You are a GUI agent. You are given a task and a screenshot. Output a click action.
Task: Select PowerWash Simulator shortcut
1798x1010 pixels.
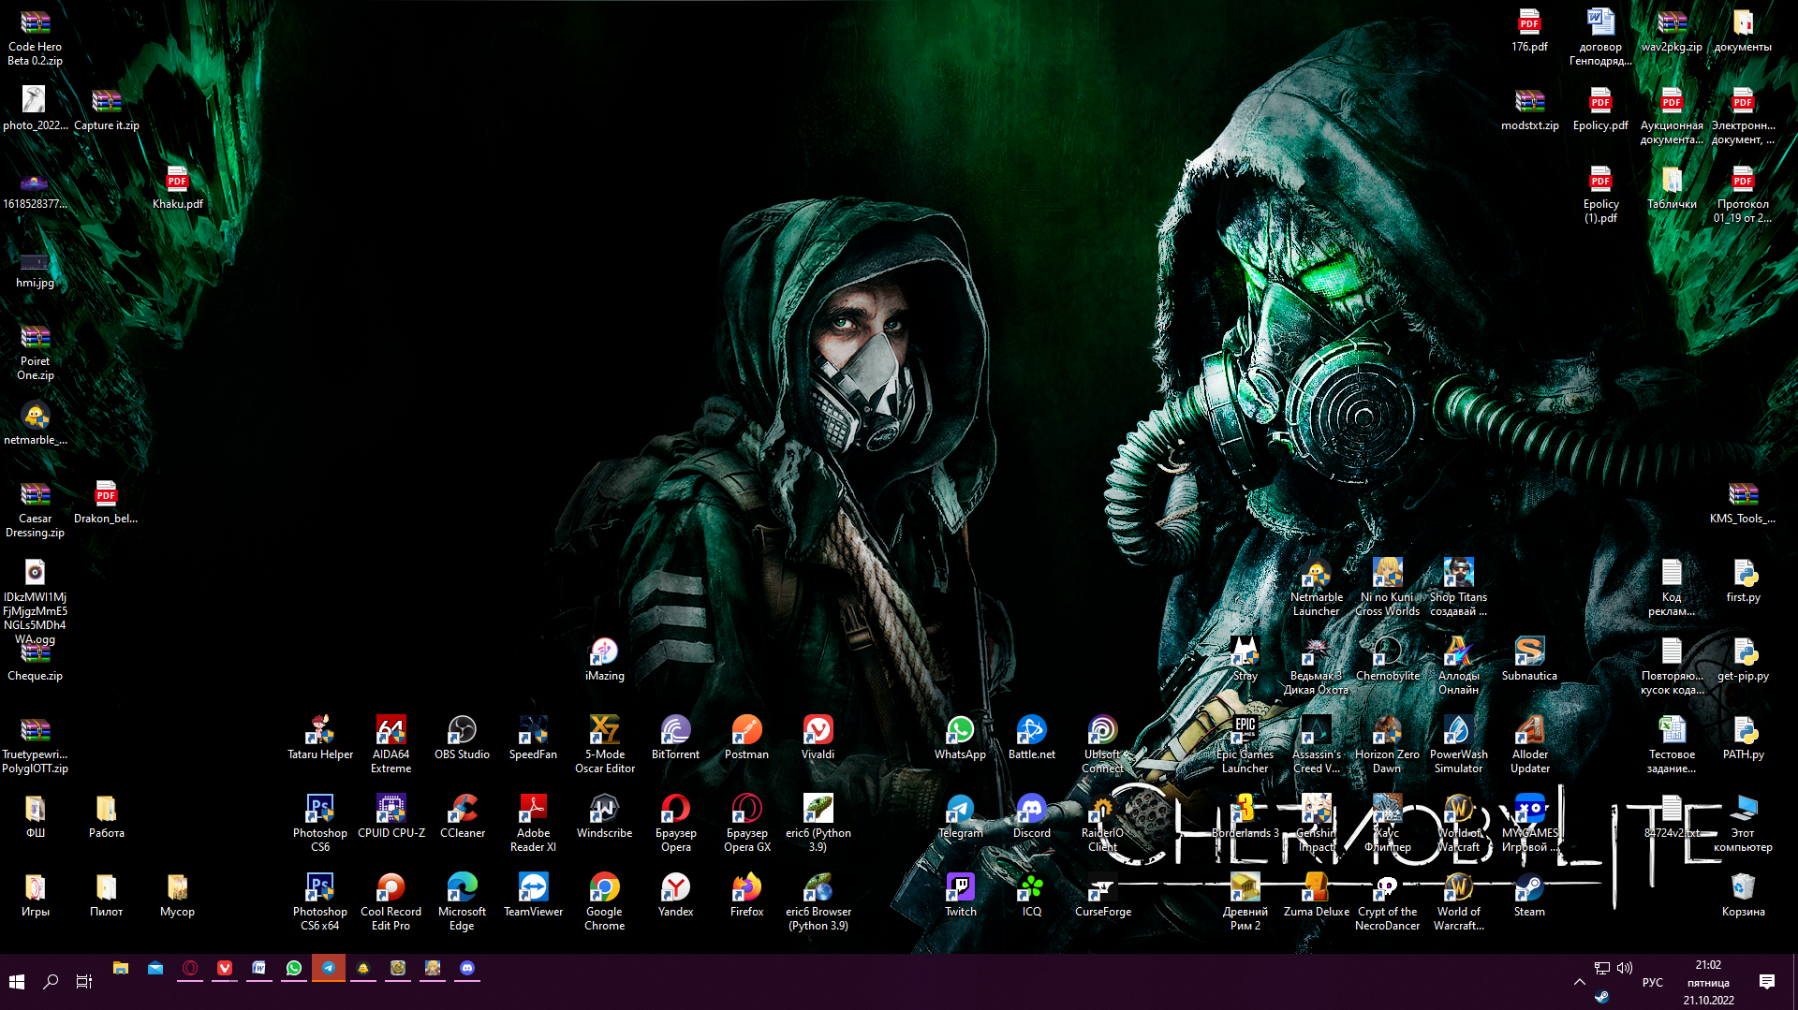click(1458, 743)
